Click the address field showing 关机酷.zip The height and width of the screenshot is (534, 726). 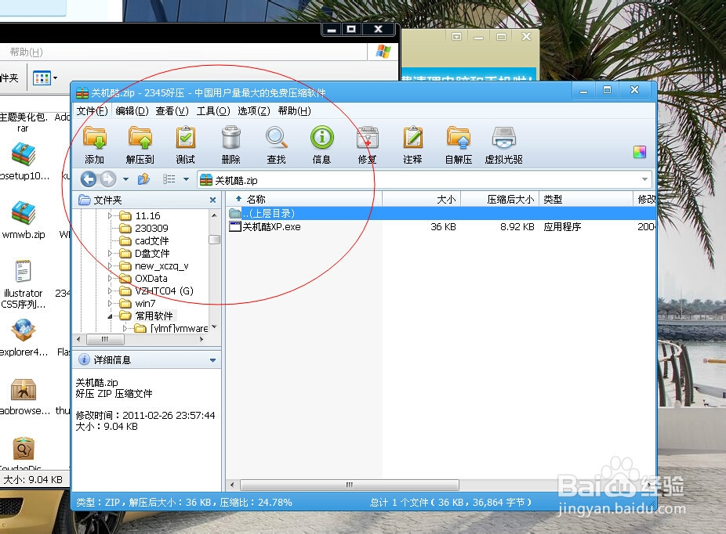[x=423, y=180]
